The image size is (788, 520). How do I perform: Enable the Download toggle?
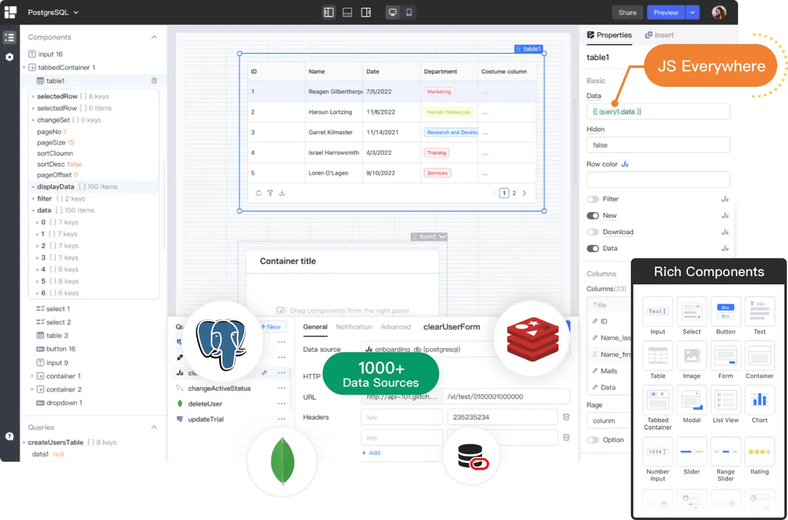coord(593,232)
